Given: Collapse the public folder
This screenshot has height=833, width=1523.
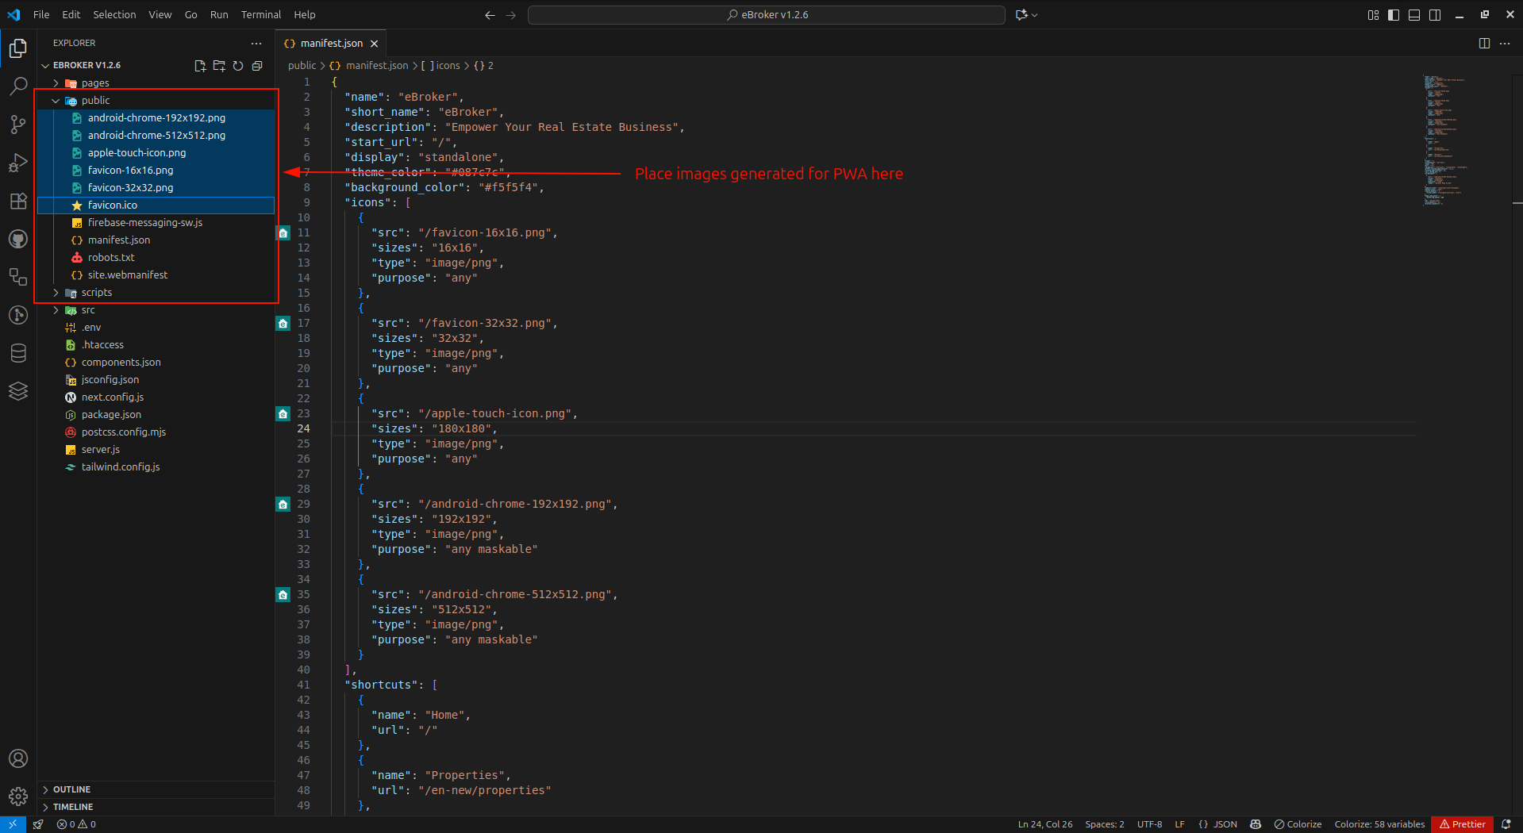Looking at the screenshot, I should click(95, 101).
